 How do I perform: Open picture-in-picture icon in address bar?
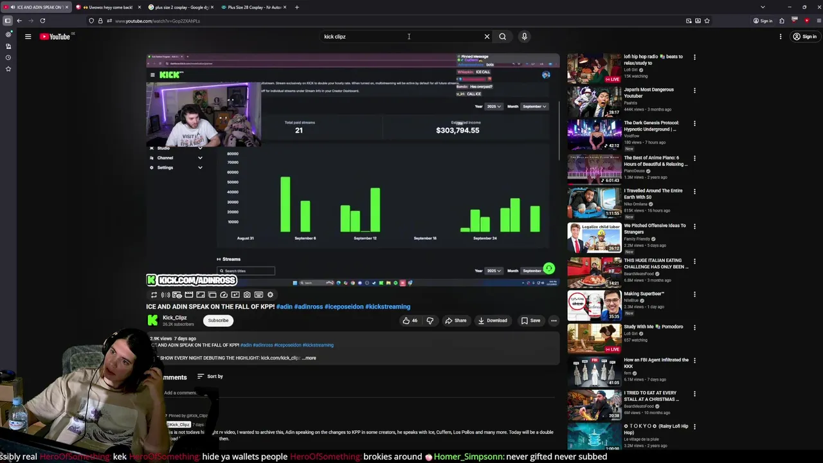pyautogui.click(x=689, y=21)
